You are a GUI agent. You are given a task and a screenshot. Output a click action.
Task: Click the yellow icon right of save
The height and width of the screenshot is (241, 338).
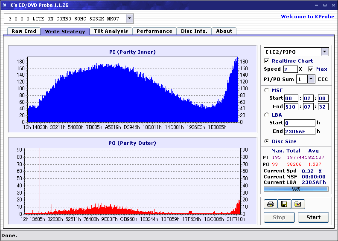click(x=298, y=204)
